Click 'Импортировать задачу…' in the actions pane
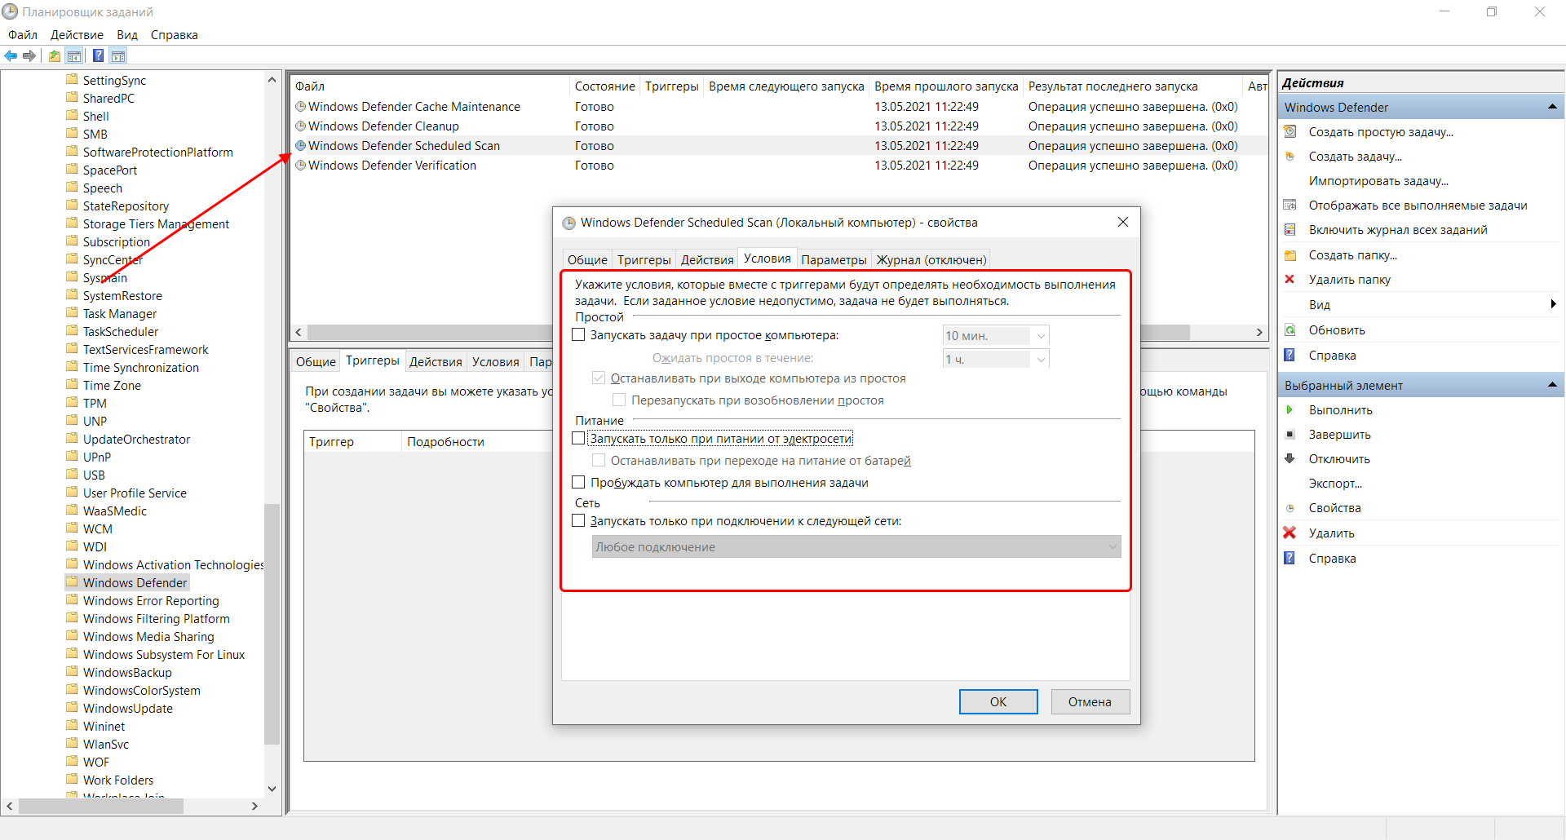Viewport: 1566px width, 840px height. (x=1378, y=181)
